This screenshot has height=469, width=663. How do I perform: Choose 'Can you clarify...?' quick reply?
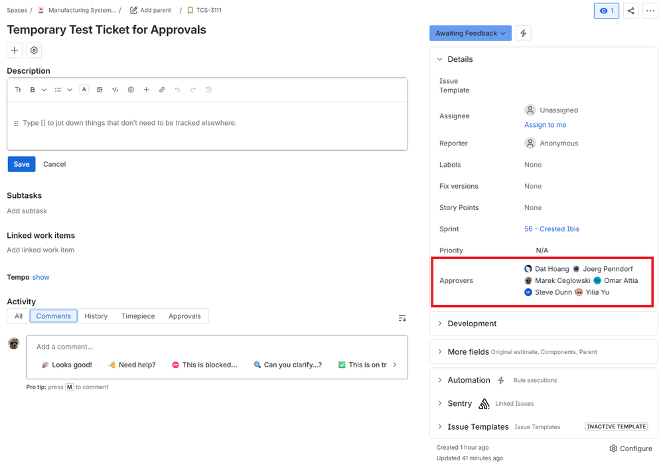click(287, 365)
